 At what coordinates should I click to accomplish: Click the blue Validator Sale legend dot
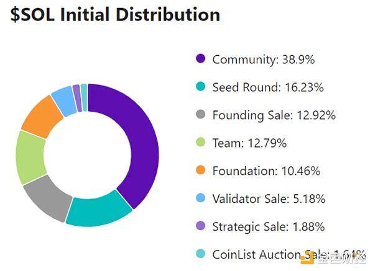[200, 199]
